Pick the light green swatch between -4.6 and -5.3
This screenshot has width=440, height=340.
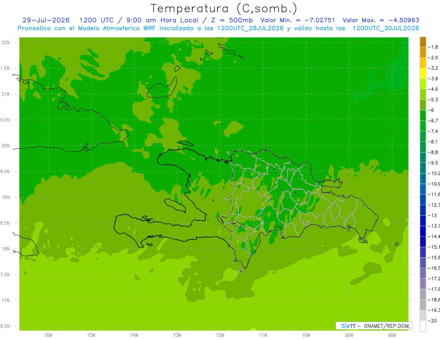(x=423, y=94)
